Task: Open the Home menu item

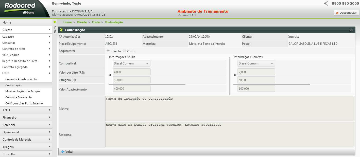Action: coord(26,23)
